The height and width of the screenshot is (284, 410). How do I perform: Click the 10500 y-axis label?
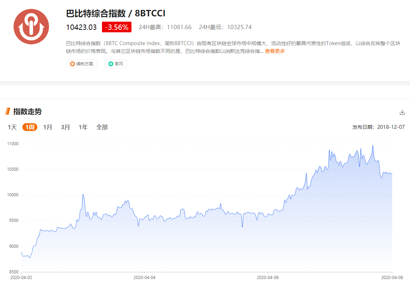click(x=13, y=169)
